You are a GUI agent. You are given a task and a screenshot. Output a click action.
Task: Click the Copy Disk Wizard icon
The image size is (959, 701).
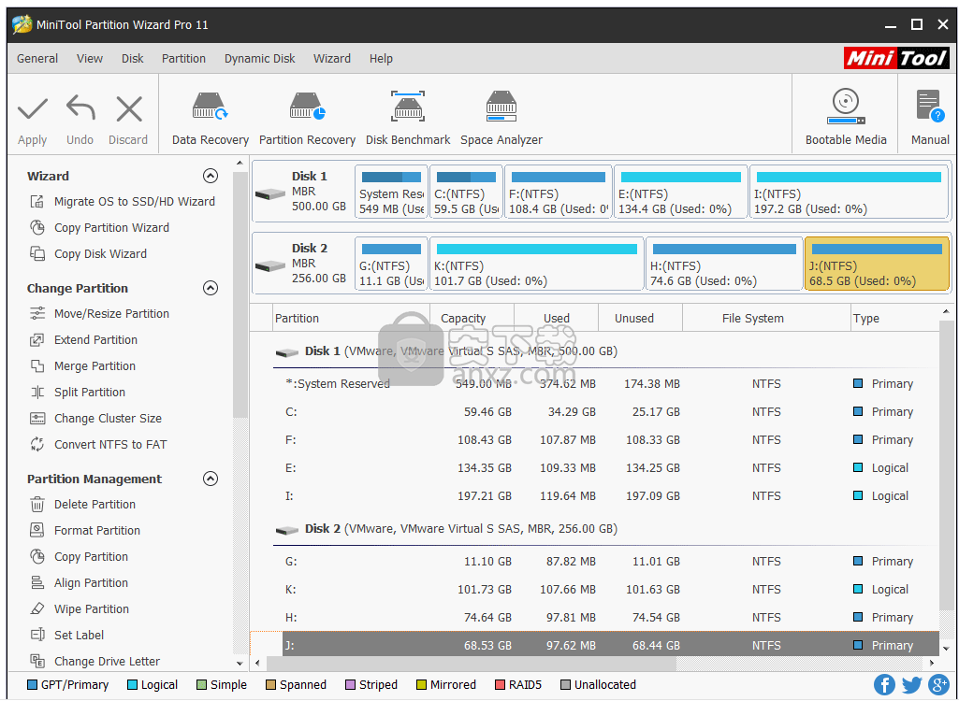pyautogui.click(x=37, y=253)
